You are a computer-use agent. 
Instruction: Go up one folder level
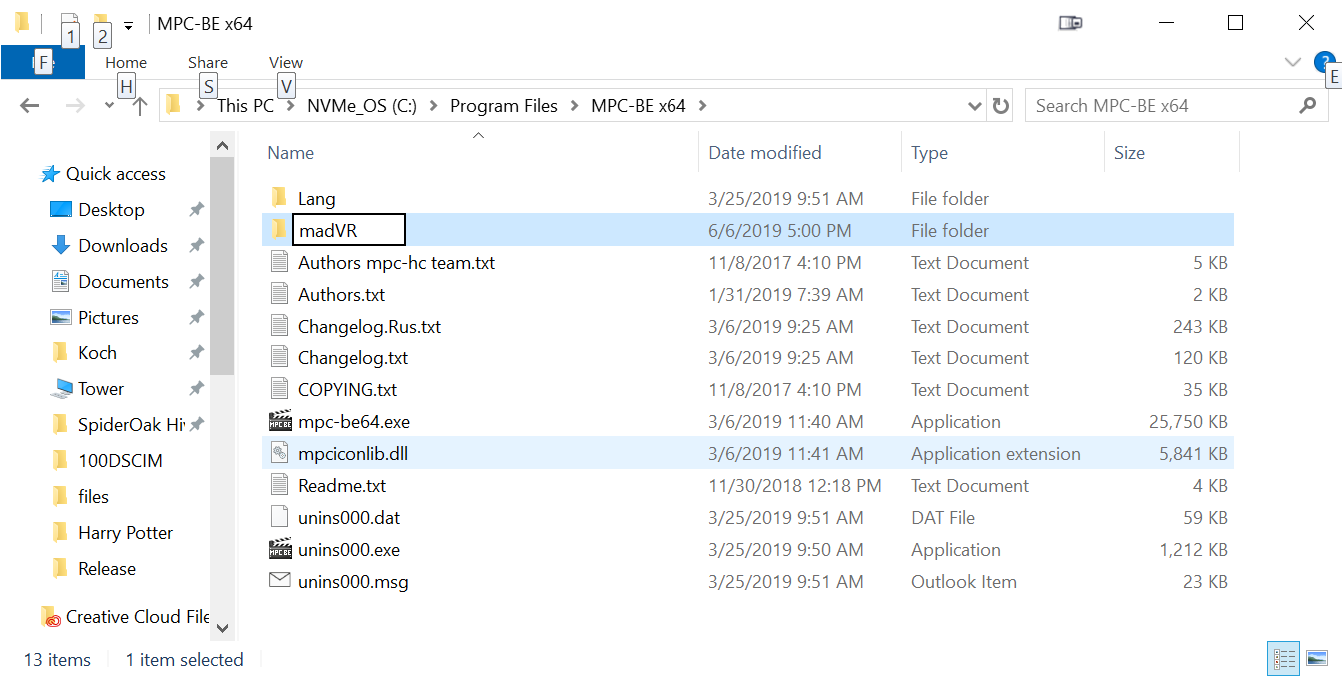(x=140, y=105)
